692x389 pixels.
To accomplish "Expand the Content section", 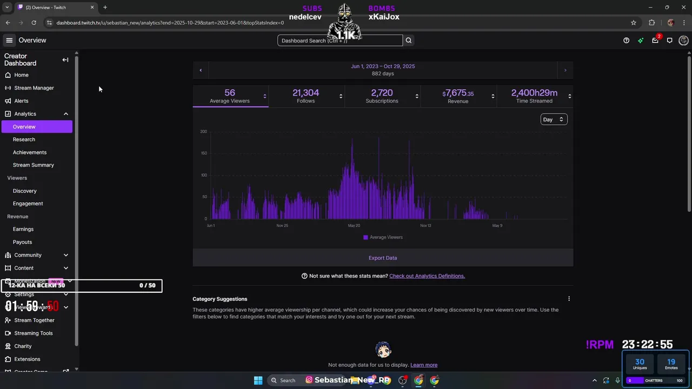I will point(66,268).
